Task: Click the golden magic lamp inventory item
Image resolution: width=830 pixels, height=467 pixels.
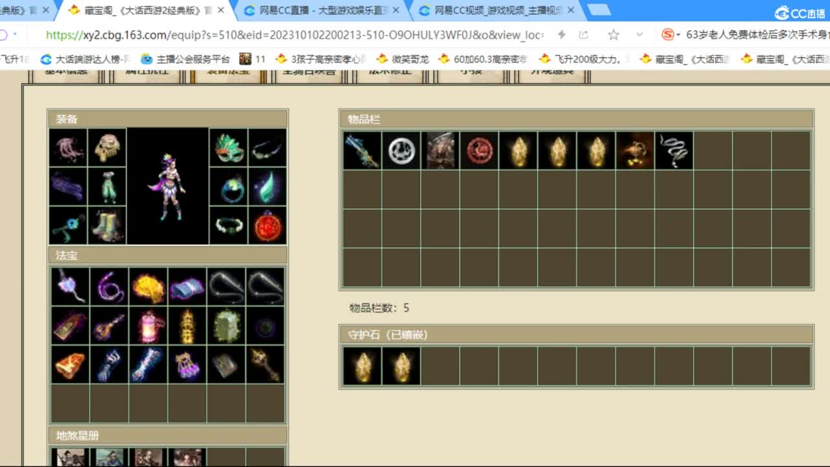Action: click(634, 150)
